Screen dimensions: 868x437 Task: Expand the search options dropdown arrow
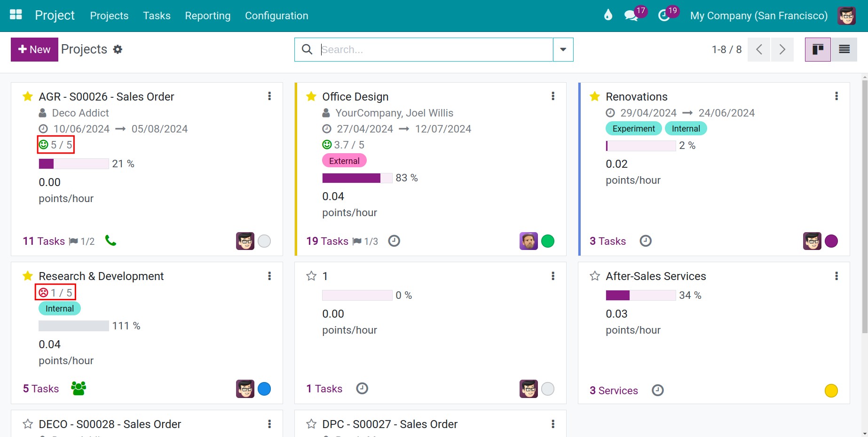pyautogui.click(x=563, y=49)
